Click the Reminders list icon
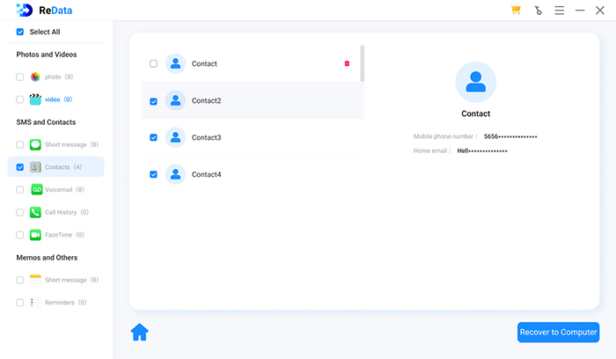The width and height of the screenshot is (616, 359). tap(35, 303)
